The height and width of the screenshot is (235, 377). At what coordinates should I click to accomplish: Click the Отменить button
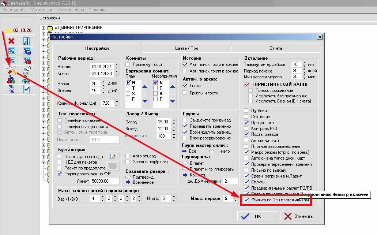[x=300, y=216]
